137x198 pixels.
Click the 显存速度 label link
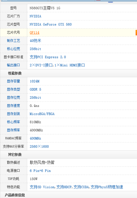pyautogui.click(x=13, y=106)
